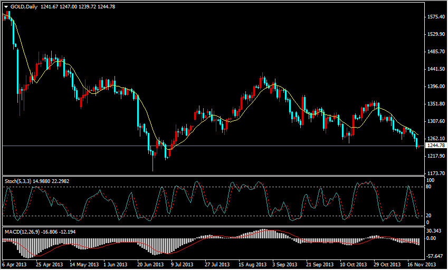The image size is (448, 270).
Task: Click the 1529.90 price scale label
Action: click(436, 34)
